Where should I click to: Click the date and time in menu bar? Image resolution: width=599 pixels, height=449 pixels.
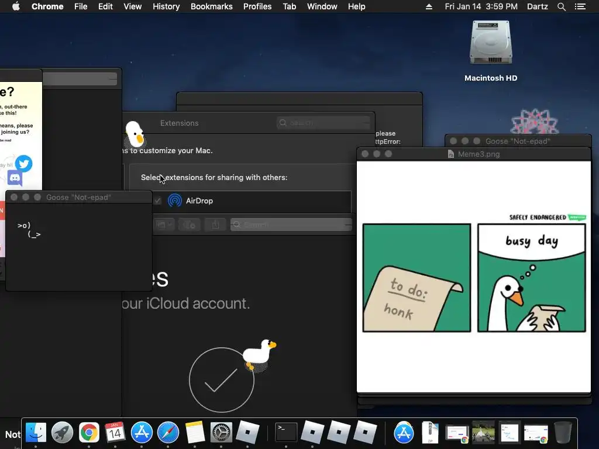point(481,6)
